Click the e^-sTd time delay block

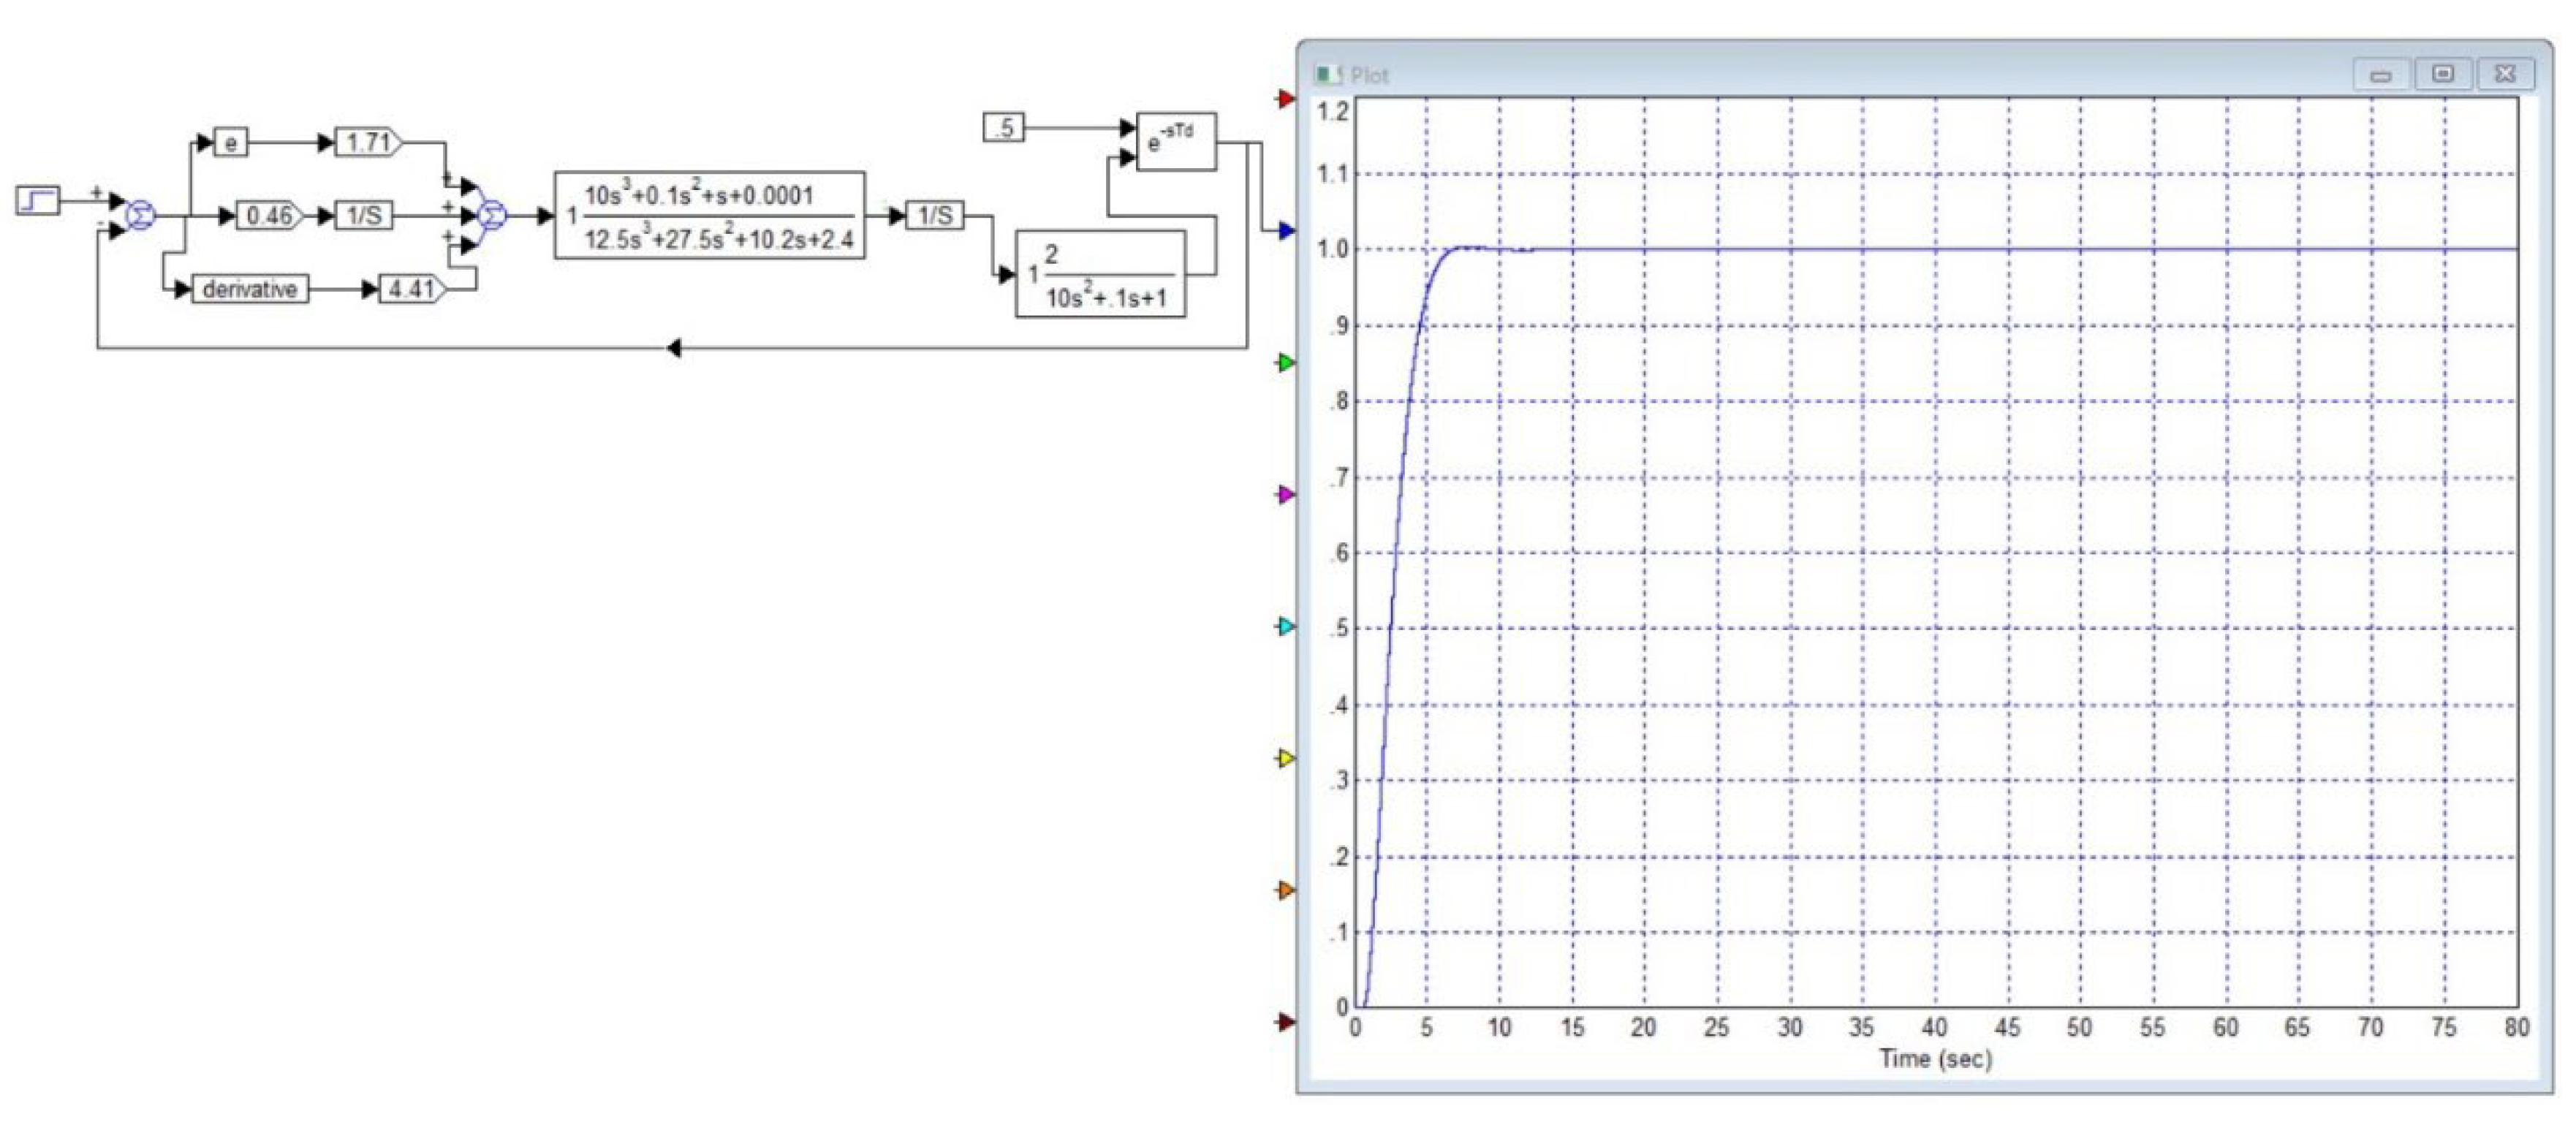1177,142
